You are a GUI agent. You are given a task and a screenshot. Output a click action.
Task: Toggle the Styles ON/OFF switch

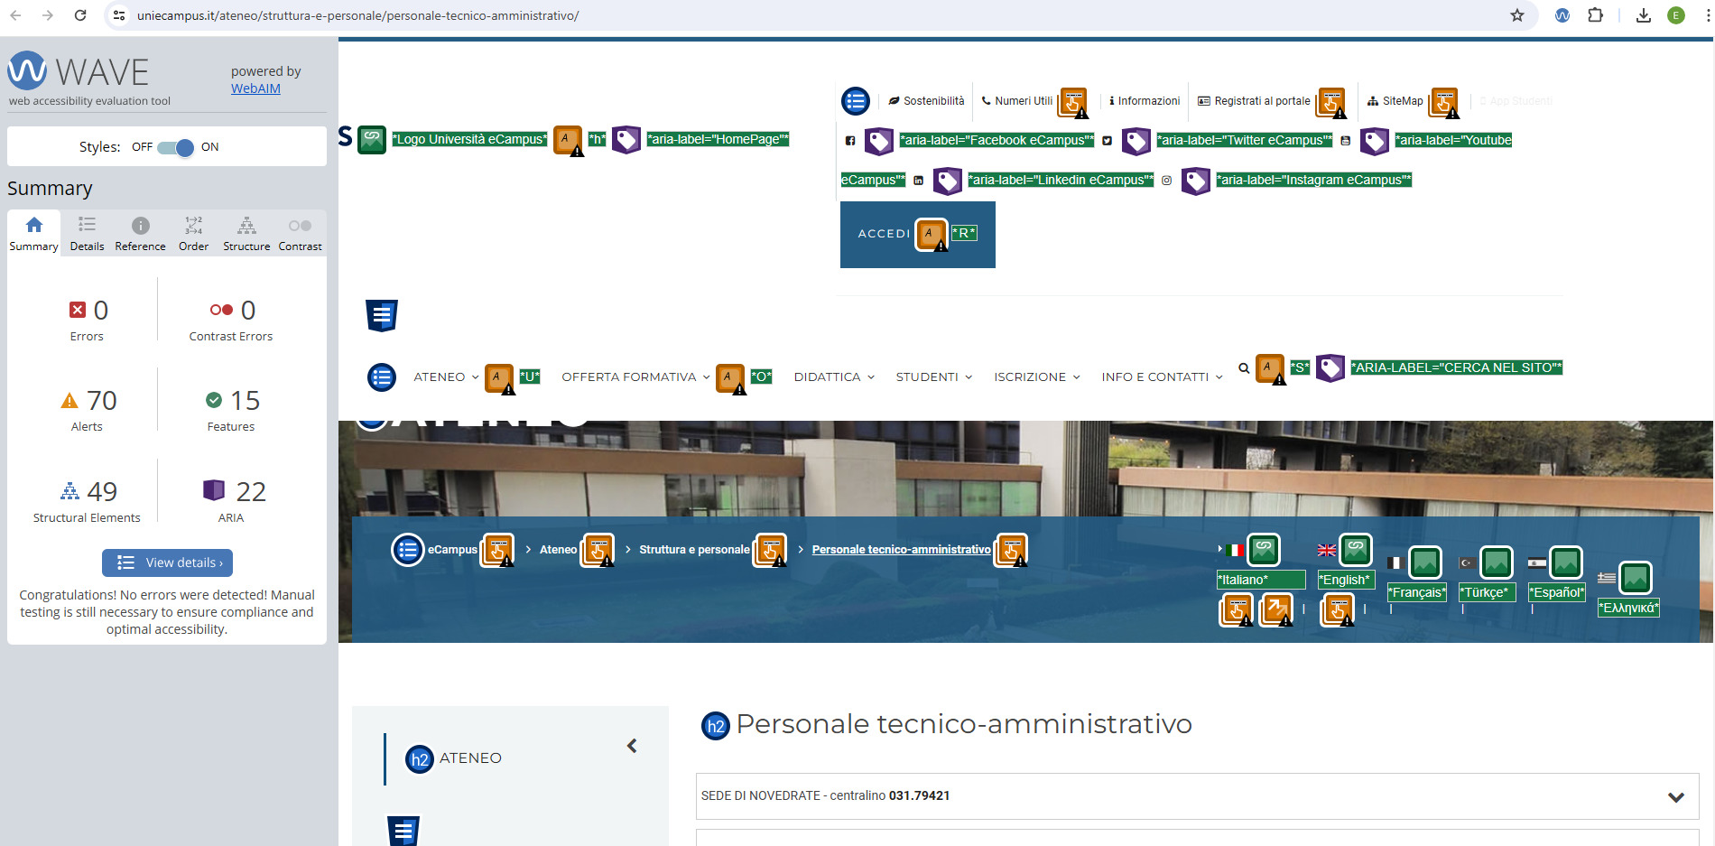pos(175,147)
